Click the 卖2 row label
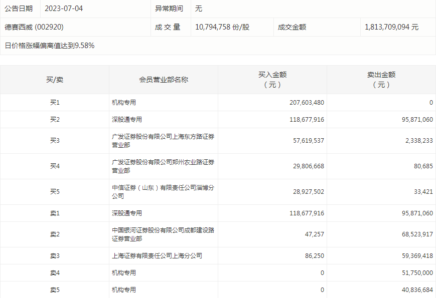 55,234
